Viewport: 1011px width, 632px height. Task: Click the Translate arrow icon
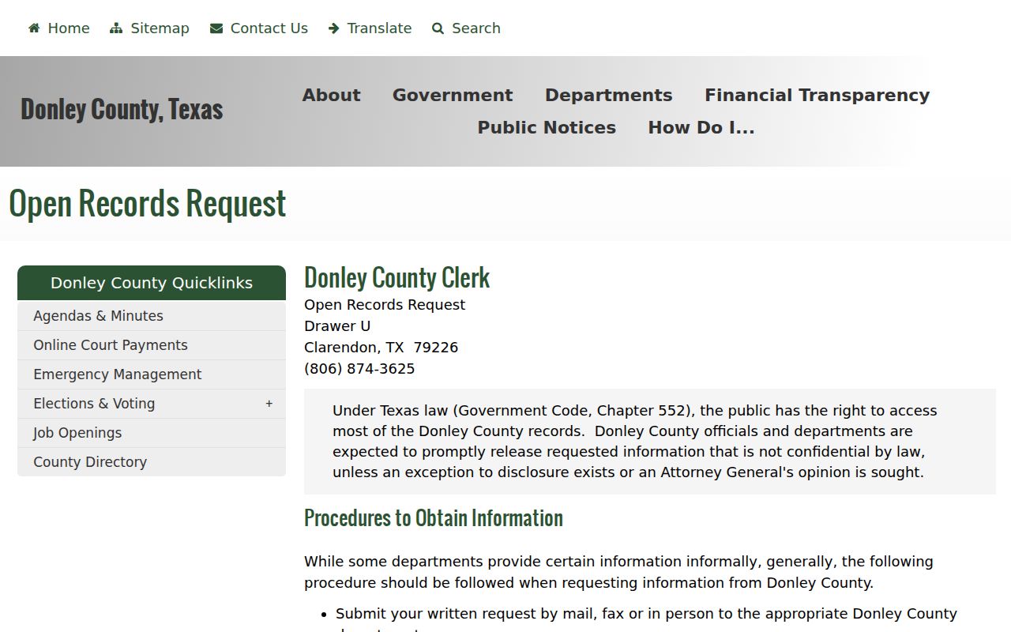point(334,28)
